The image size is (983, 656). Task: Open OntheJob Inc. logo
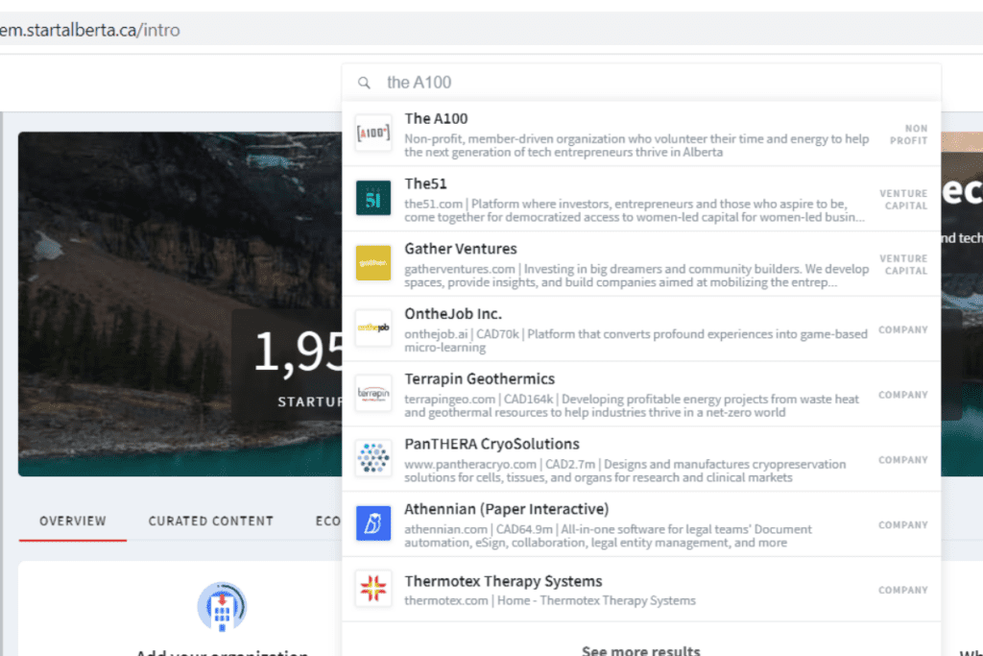tap(373, 328)
